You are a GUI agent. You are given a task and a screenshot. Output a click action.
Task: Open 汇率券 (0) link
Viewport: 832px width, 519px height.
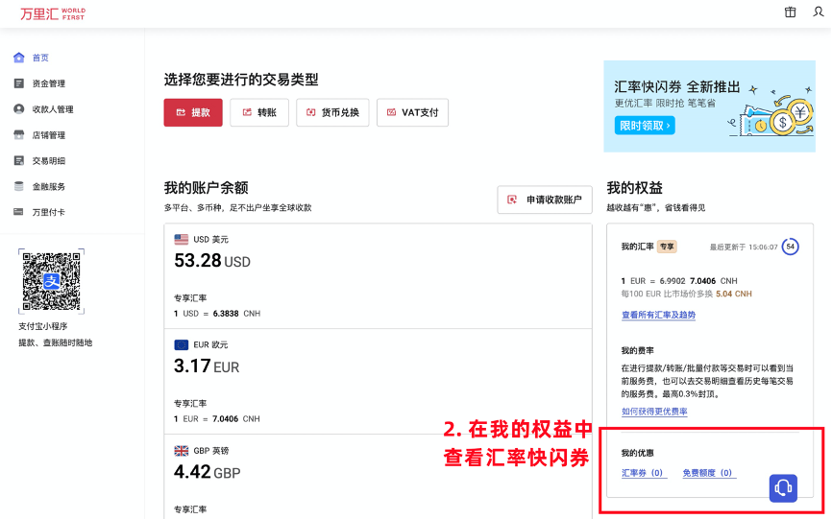(x=644, y=472)
